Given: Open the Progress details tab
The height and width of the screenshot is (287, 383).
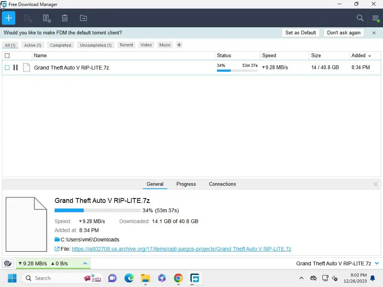Looking at the screenshot, I should click(x=186, y=184).
